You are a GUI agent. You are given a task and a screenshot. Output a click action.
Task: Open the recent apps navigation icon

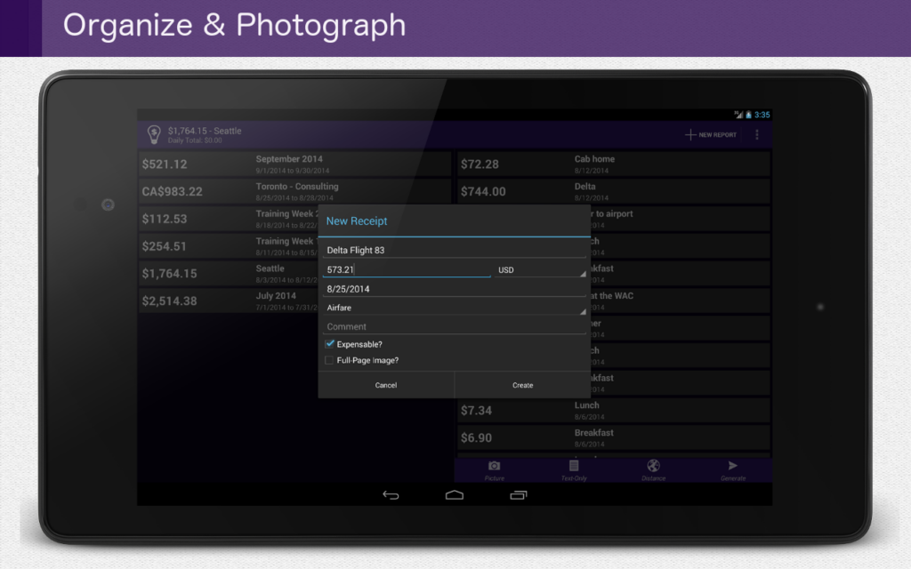[519, 495]
